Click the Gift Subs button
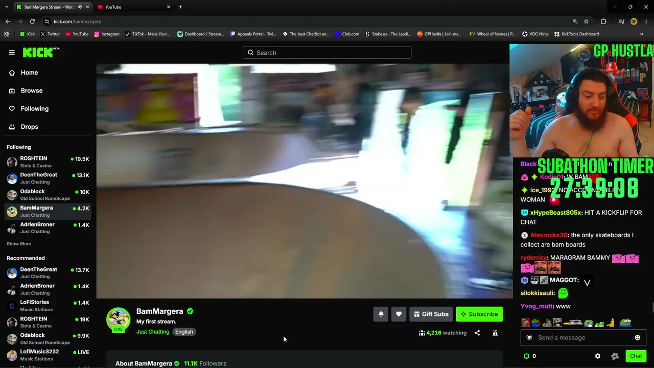 (x=431, y=314)
